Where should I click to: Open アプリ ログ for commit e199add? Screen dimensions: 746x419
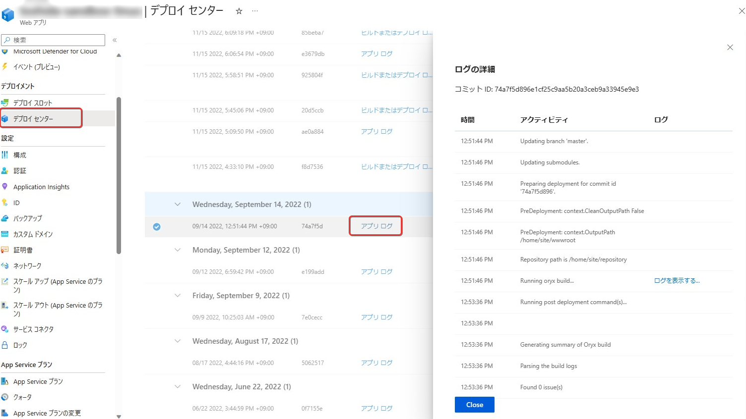tap(376, 272)
